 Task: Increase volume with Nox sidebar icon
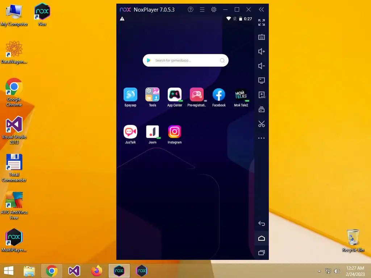(x=262, y=51)
